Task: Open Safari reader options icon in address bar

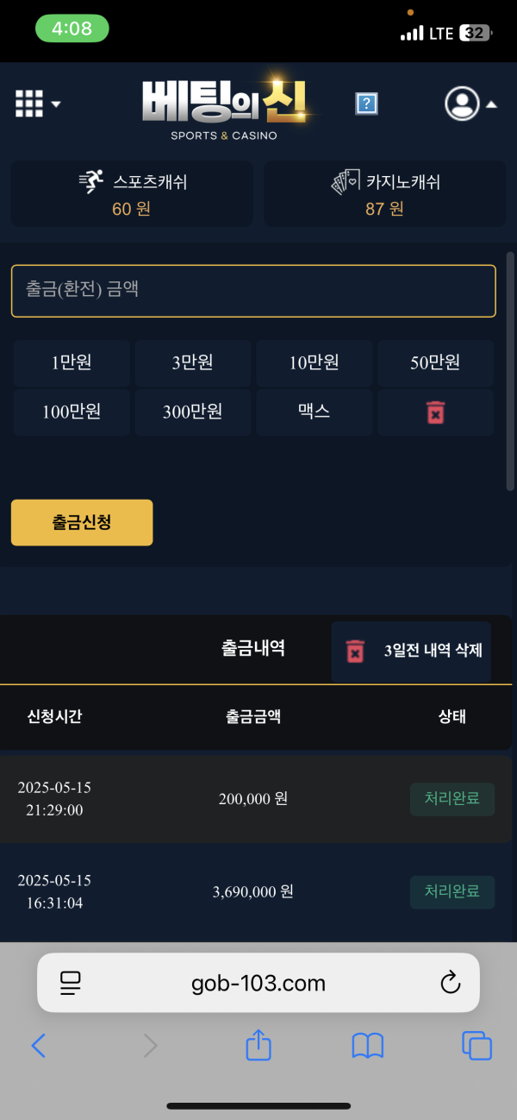Action: (70, 982)
